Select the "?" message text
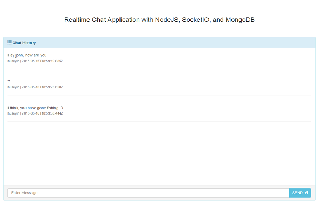 (9, 81)
